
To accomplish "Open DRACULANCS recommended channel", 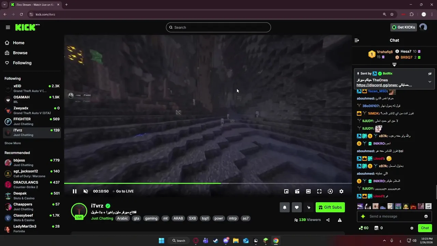I will (x=32, y=184).
